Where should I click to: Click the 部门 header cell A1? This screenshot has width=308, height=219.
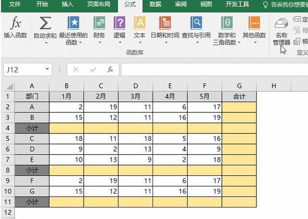tap(32, 97)
